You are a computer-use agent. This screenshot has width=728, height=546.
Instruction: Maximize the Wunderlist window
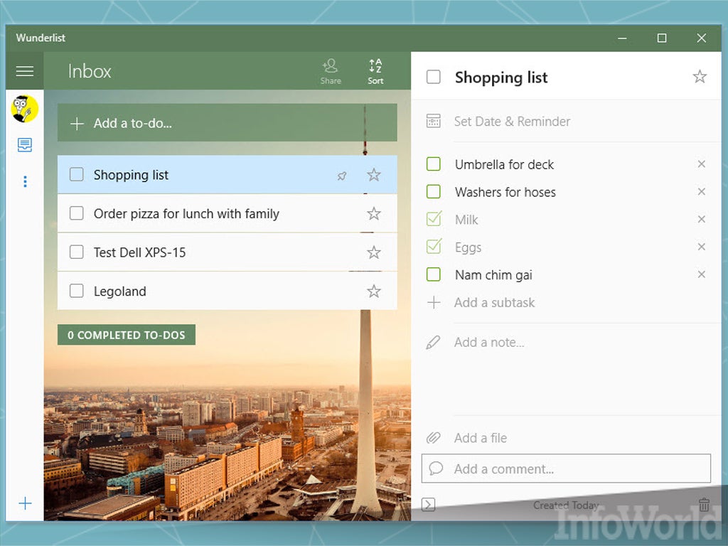662,38
